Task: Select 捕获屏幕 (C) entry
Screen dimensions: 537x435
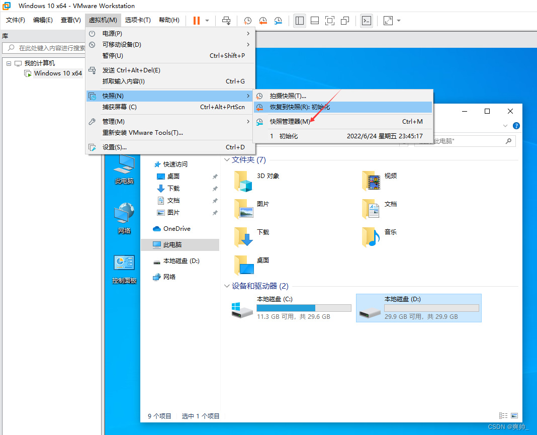Action: [170, 107]
